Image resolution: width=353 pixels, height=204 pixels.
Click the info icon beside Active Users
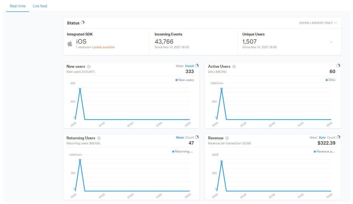234,67
